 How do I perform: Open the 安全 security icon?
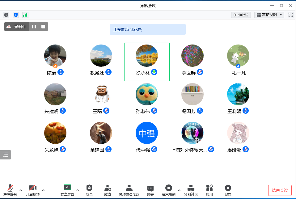(x=89, y=190)
